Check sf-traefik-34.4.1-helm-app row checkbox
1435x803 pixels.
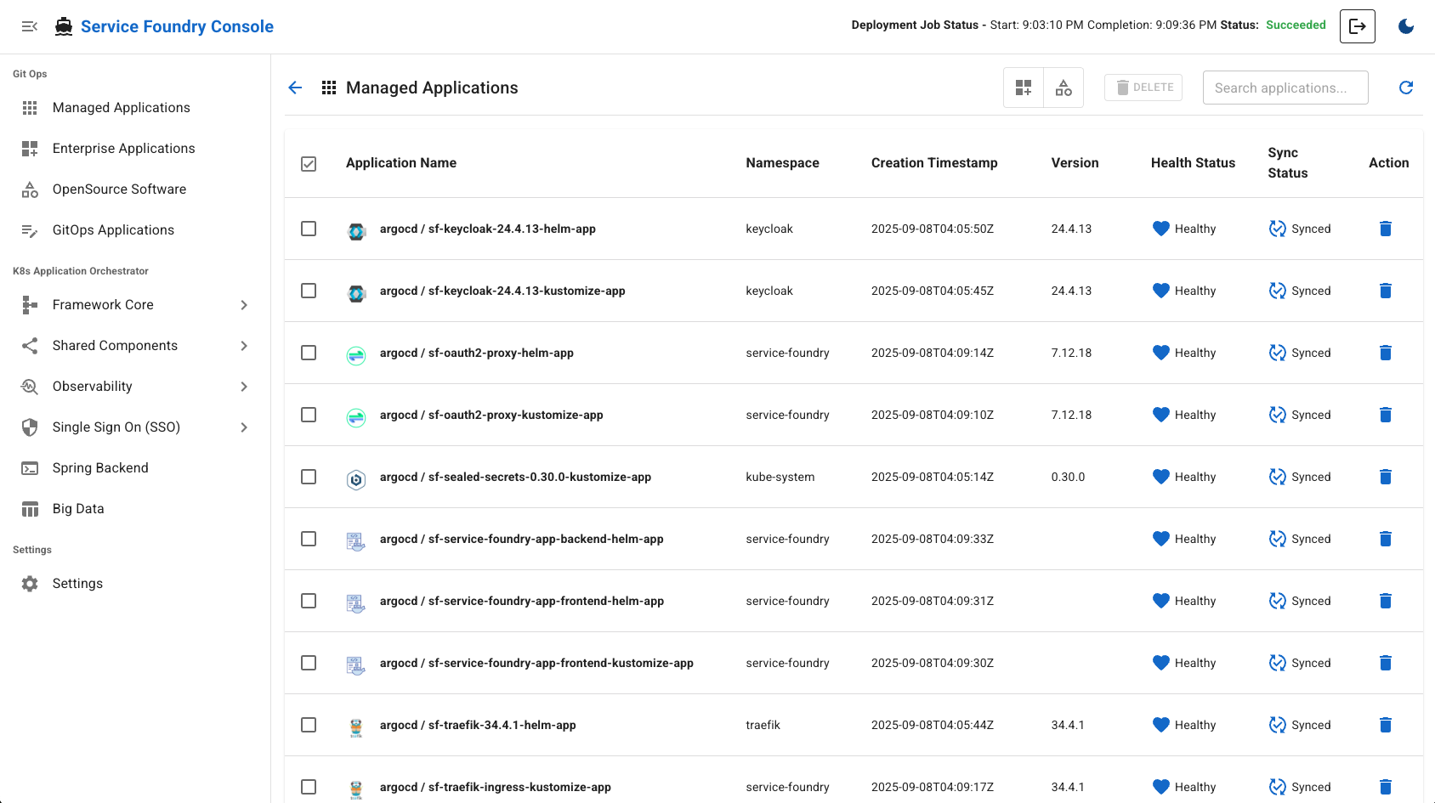pyautogui.click(x=309, y=725)
